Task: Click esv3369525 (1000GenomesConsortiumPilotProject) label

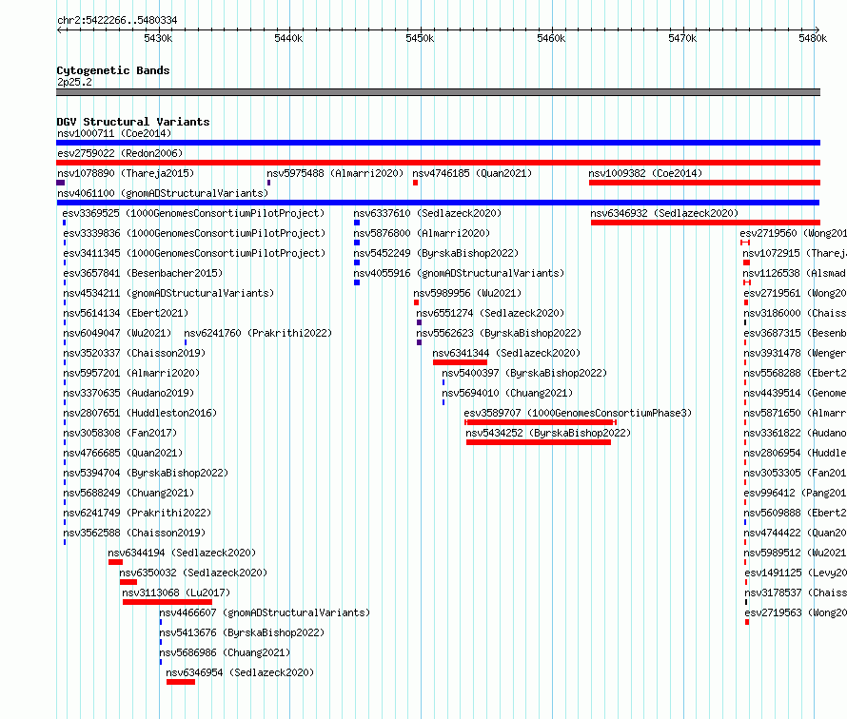Action: click(193, 213)
